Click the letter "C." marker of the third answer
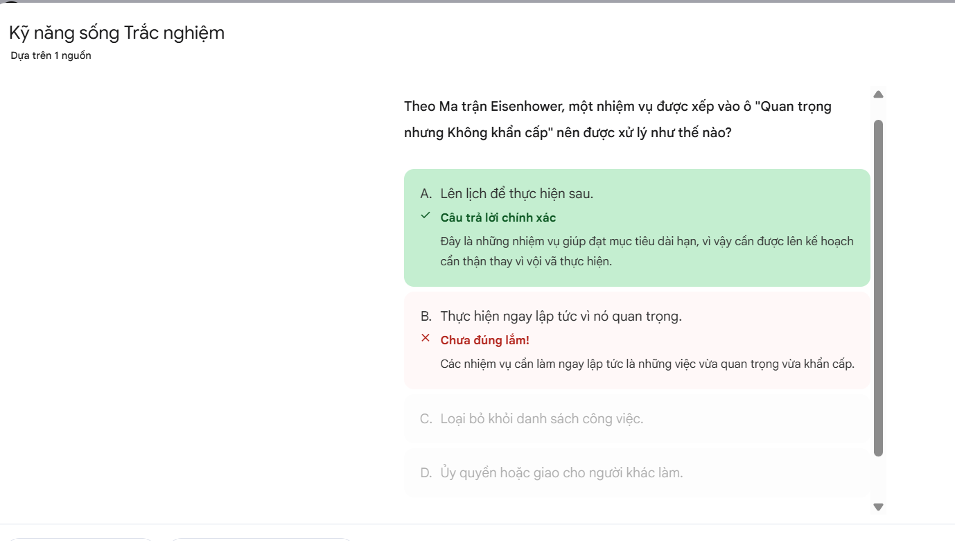This screenshot has height=541, width=955. click(426, 419)
